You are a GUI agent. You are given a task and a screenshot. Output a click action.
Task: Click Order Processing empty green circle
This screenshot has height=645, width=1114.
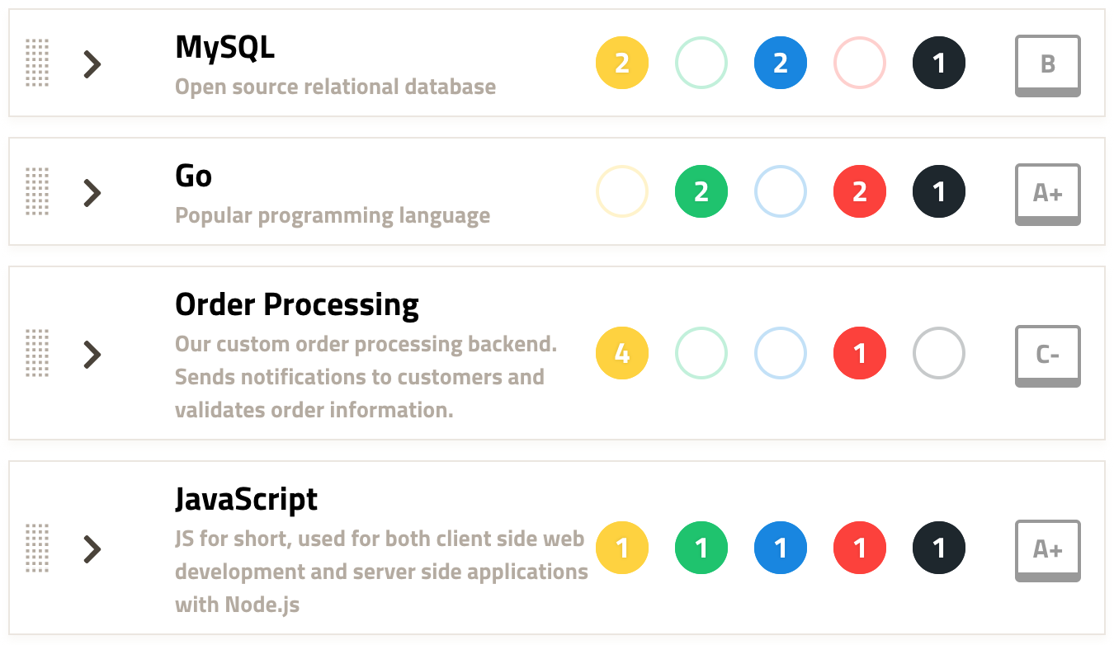(x=701, y=353)
